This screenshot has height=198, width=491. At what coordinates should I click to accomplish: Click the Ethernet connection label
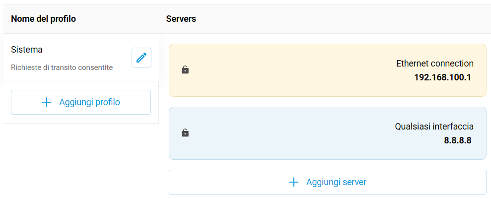[x=435, y=64]
